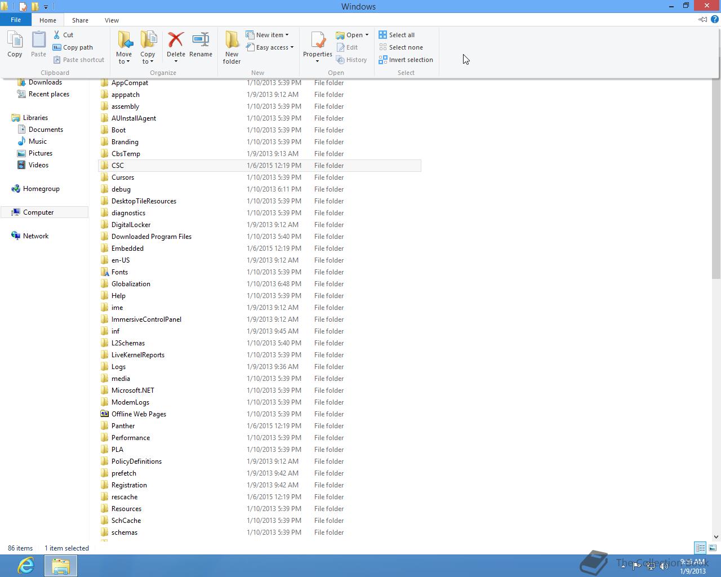The image size is (721, 577).
Task: Click Copy path in ribbon
Action: coord(73,47)
